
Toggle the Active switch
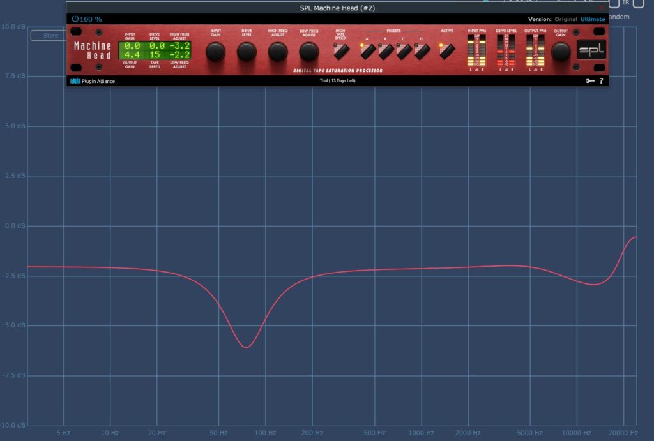click(447, 51)
